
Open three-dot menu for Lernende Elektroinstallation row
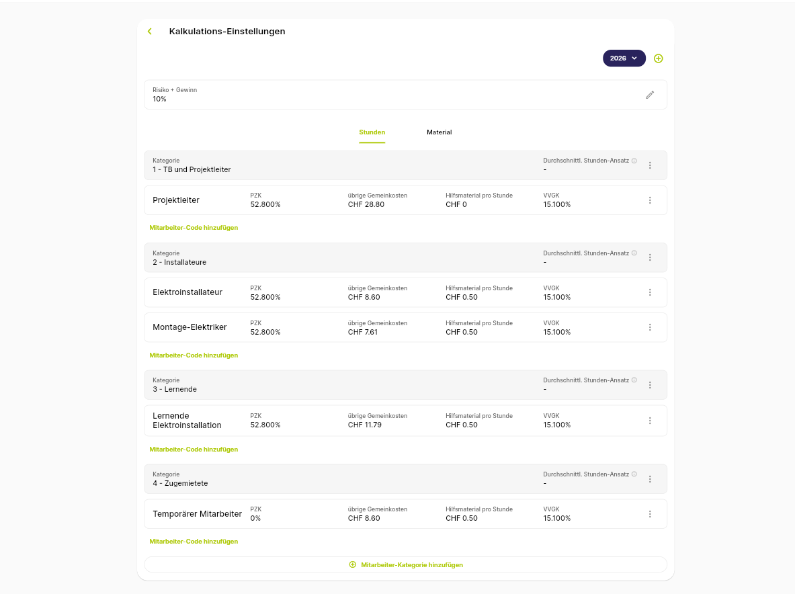649,421
